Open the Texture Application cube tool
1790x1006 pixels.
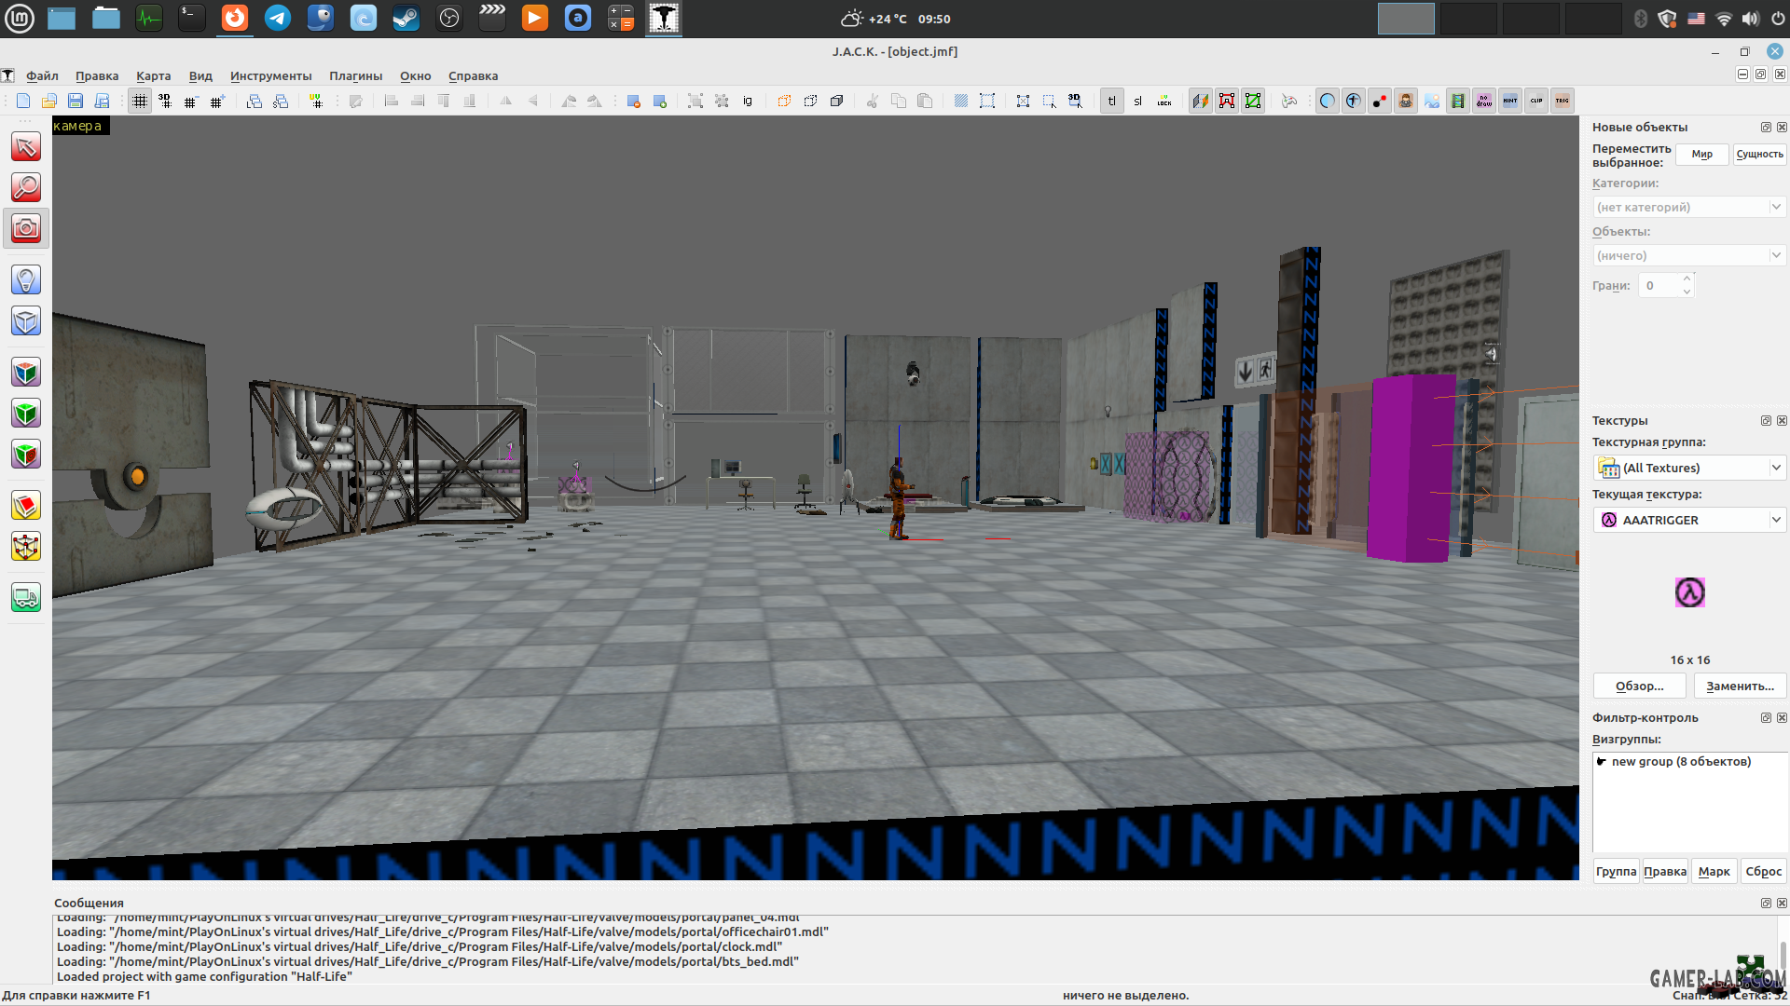[x=26, y=373]
